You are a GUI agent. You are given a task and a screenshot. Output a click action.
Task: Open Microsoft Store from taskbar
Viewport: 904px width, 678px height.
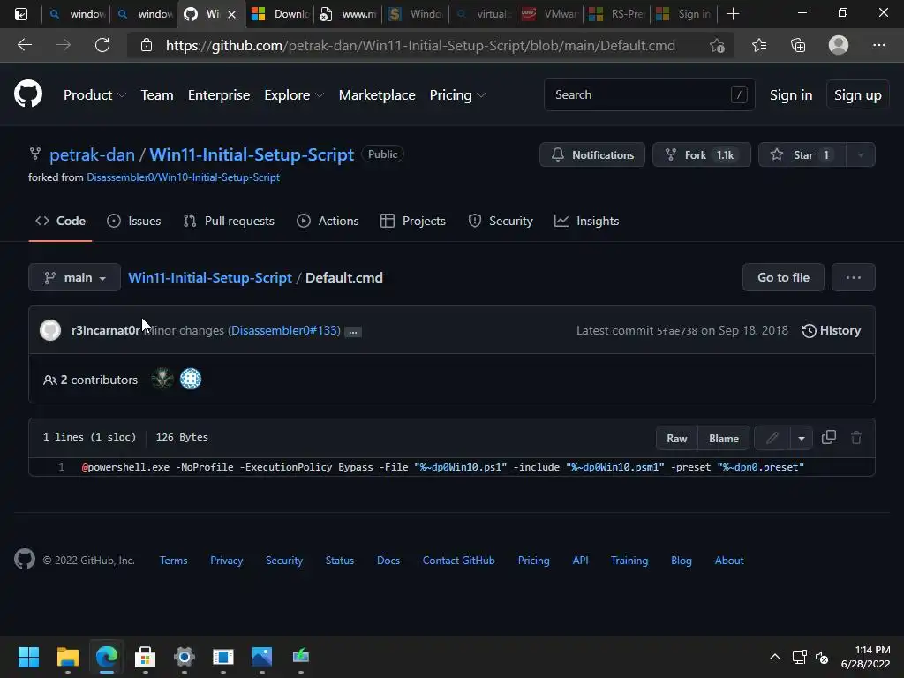(x=146, y=657)
